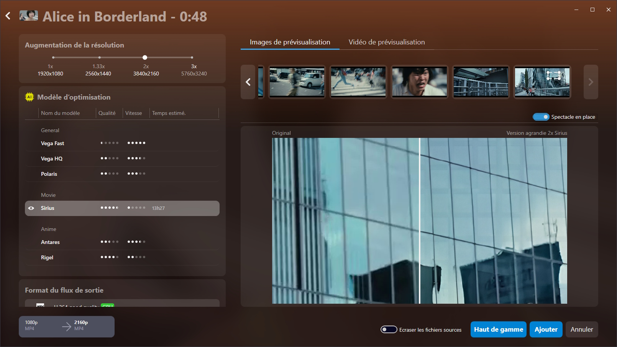Show next preview thumbnails with right chevron

coord(591,82)
